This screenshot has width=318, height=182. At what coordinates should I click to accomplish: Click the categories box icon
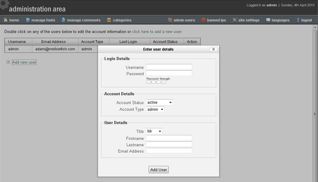(109, 20)
